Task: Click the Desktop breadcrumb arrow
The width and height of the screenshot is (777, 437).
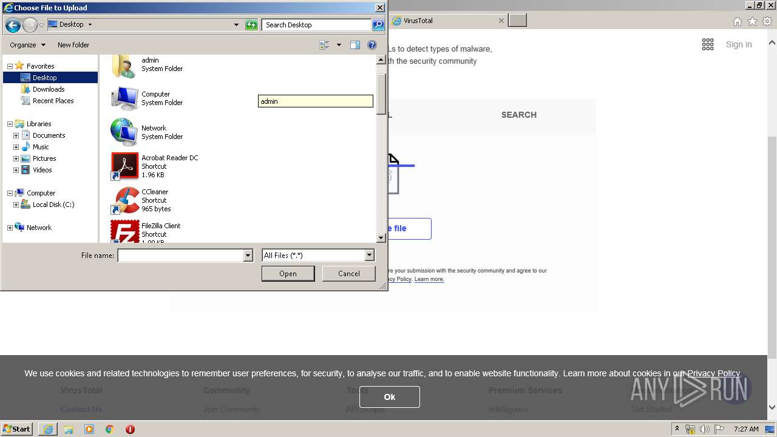Action: 90,25
